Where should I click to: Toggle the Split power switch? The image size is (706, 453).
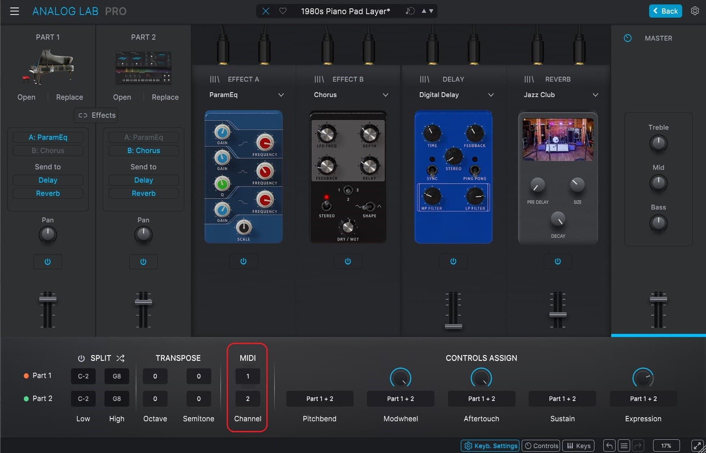coord(81,358)
